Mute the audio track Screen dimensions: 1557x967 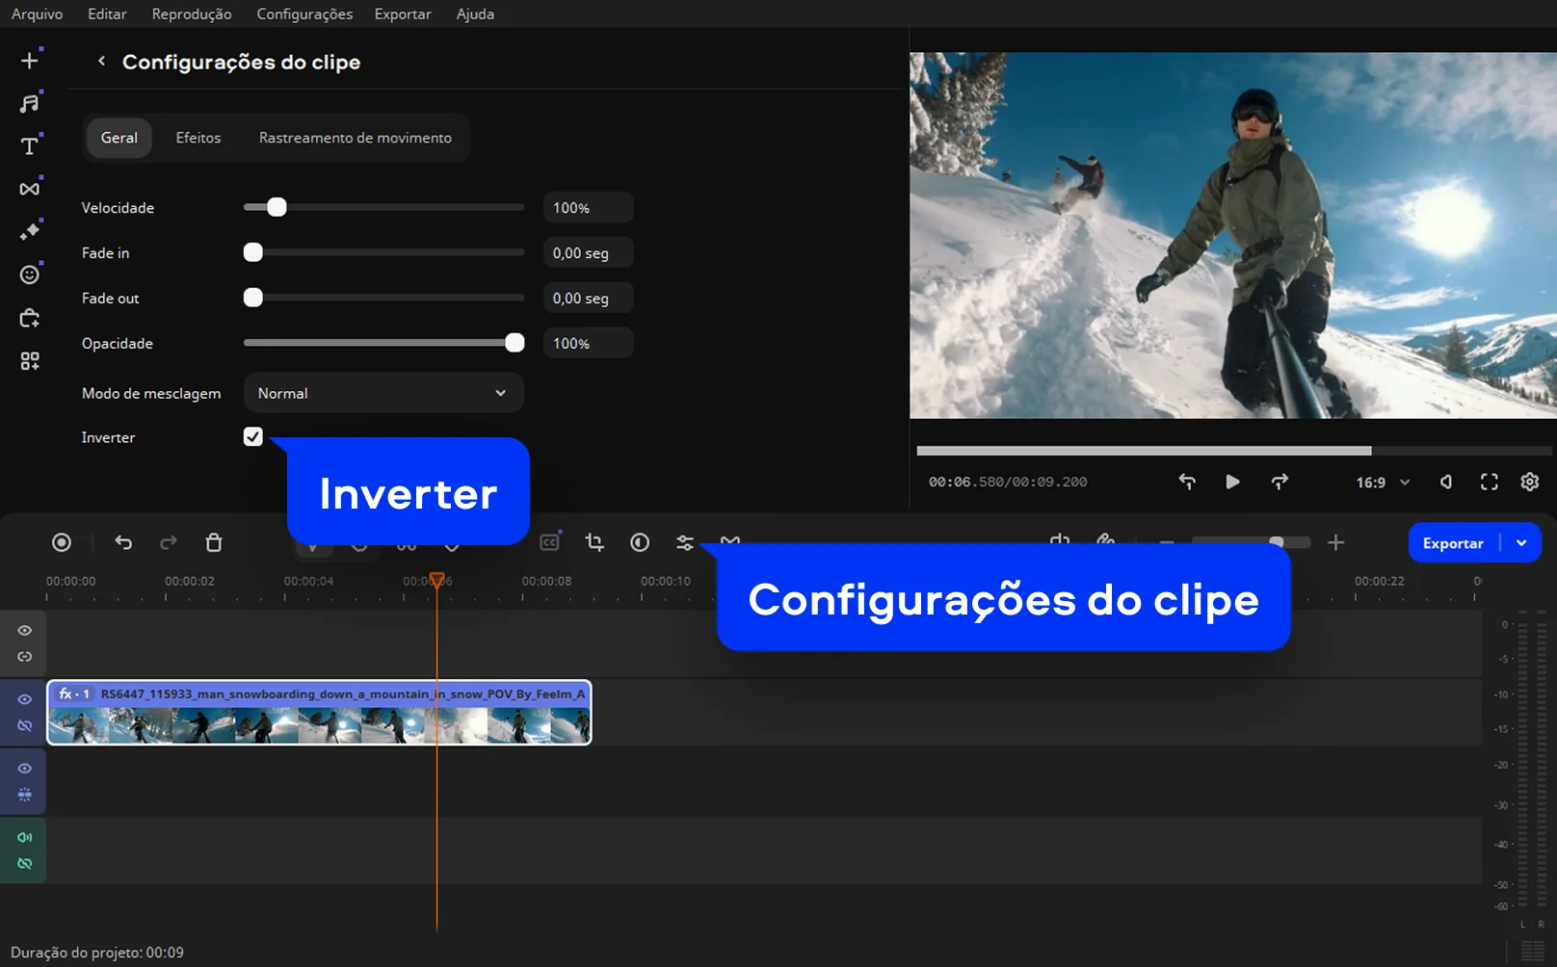(x=25, y=838)
